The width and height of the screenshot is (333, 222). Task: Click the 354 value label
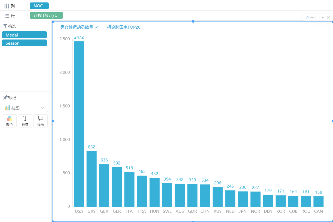coord(167,179)
